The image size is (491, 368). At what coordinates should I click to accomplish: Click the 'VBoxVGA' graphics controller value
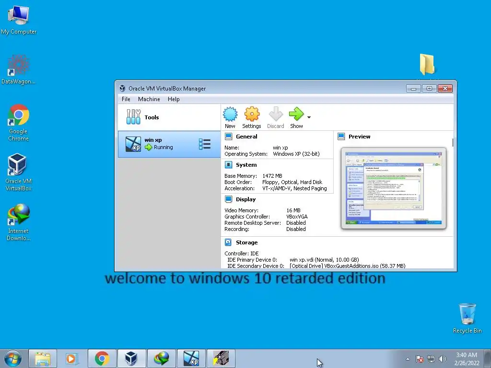coord(297,217)
